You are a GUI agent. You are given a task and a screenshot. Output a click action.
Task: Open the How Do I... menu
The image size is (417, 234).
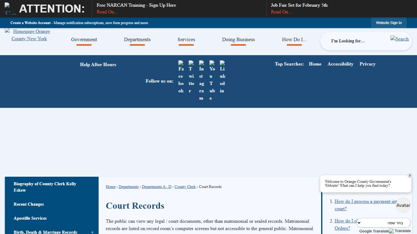point(294,40)
